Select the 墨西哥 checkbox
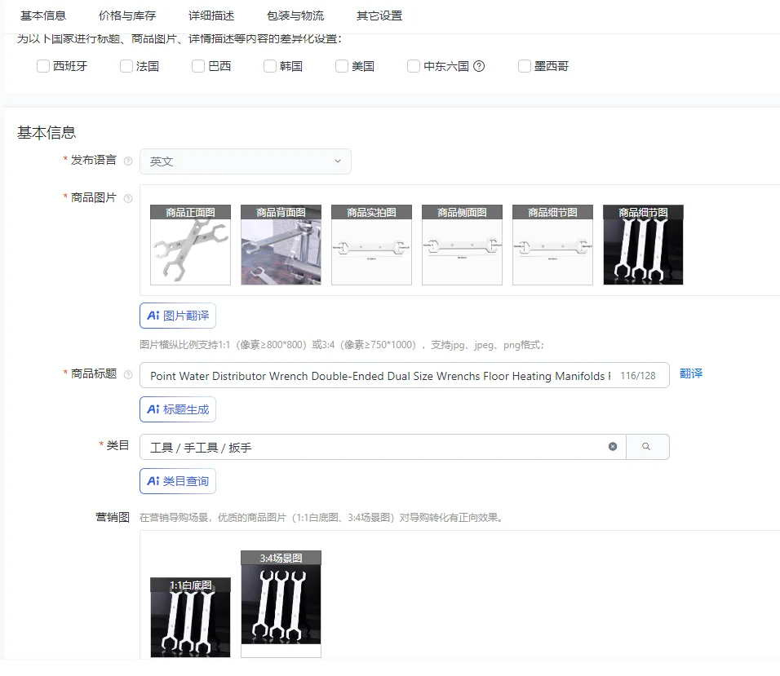 524,66
